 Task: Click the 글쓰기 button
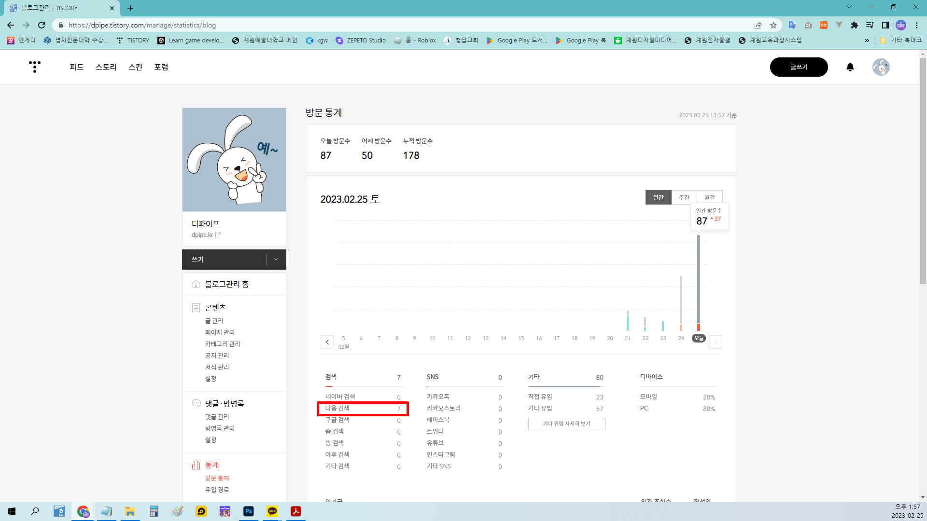799,67
